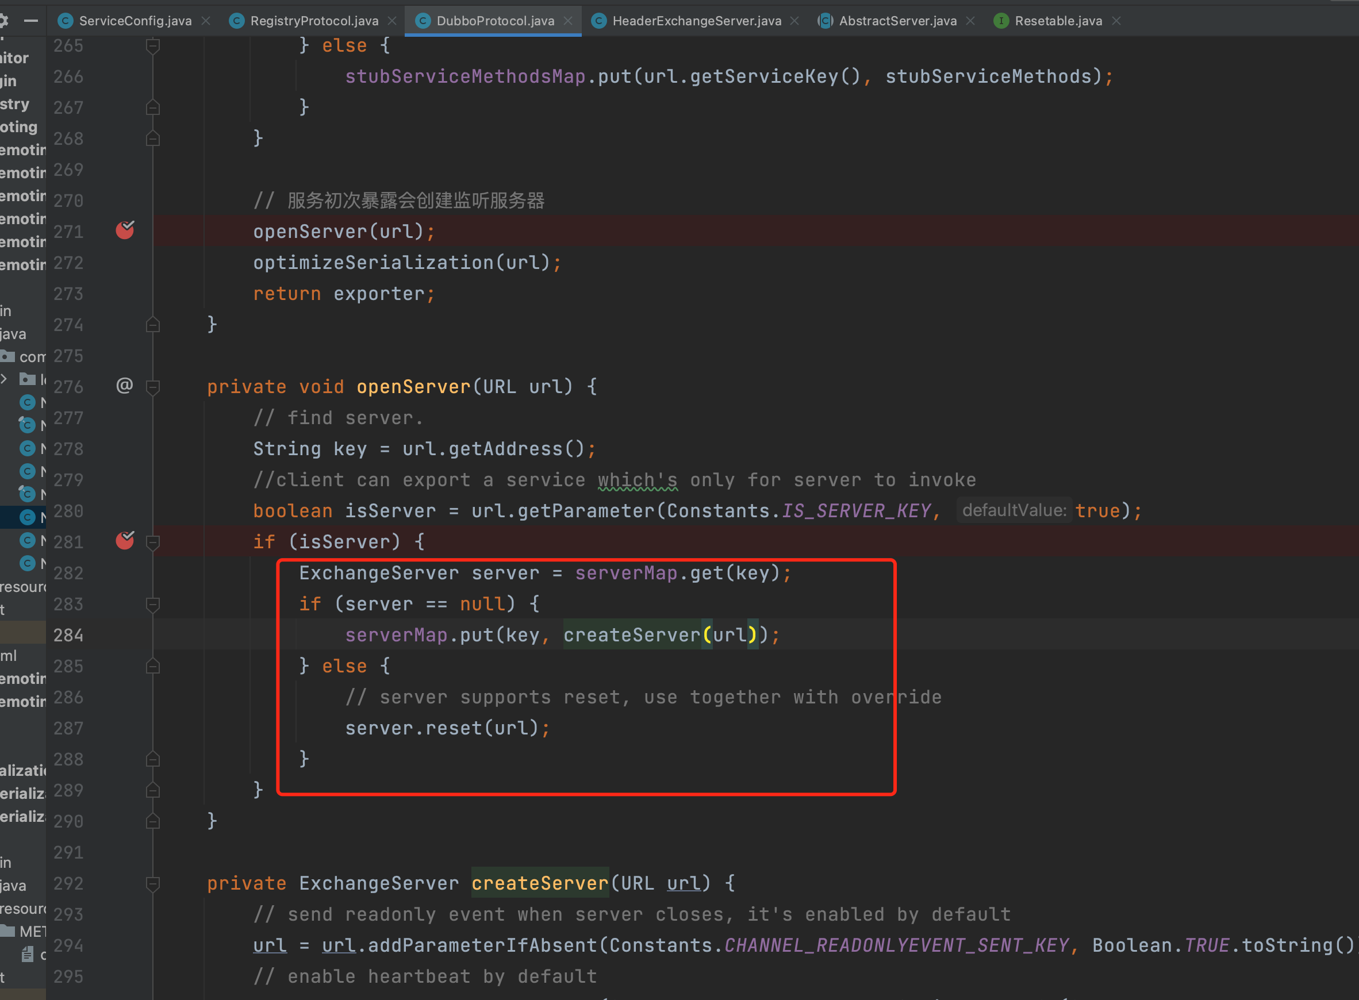
Task: Close the RegistryProtocol.java tab
Action: [392, 21]
